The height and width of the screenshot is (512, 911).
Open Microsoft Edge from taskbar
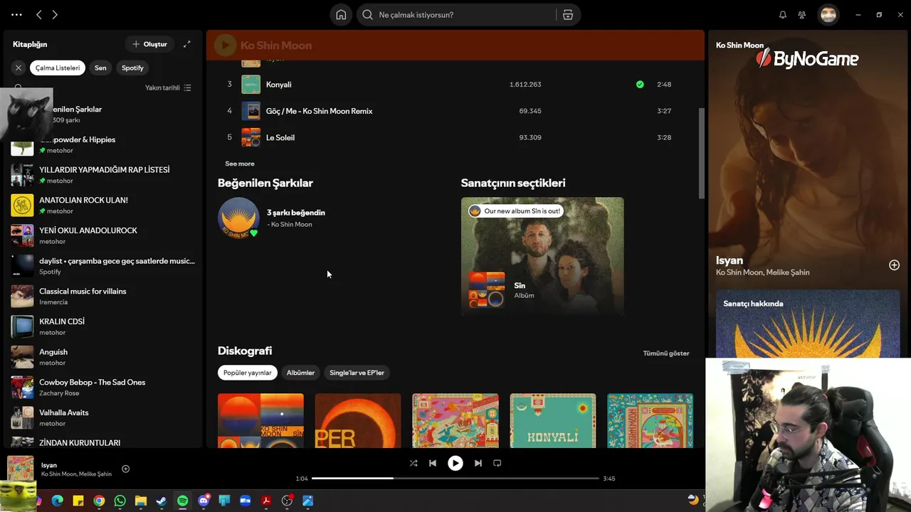(58, 501)
